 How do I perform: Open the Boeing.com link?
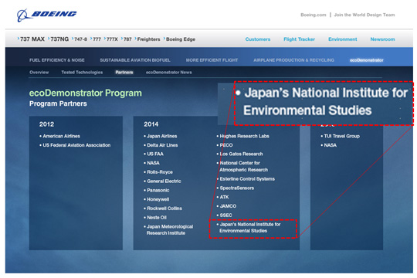coord(314,15)
